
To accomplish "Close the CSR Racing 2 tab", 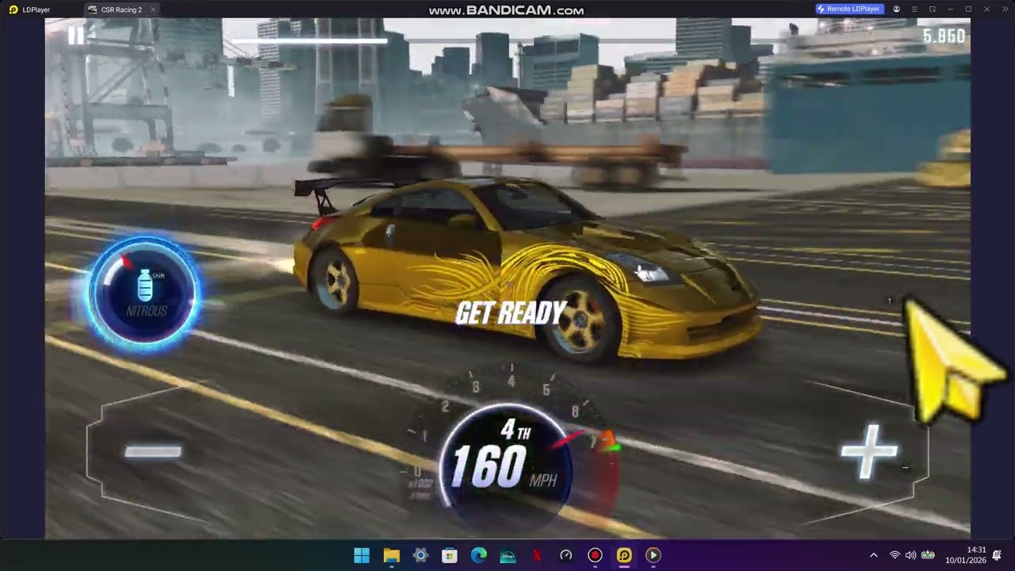I will coord(153,10).
